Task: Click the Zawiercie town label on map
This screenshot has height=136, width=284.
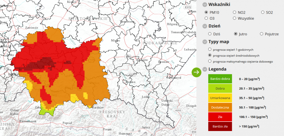Action: 32,28
